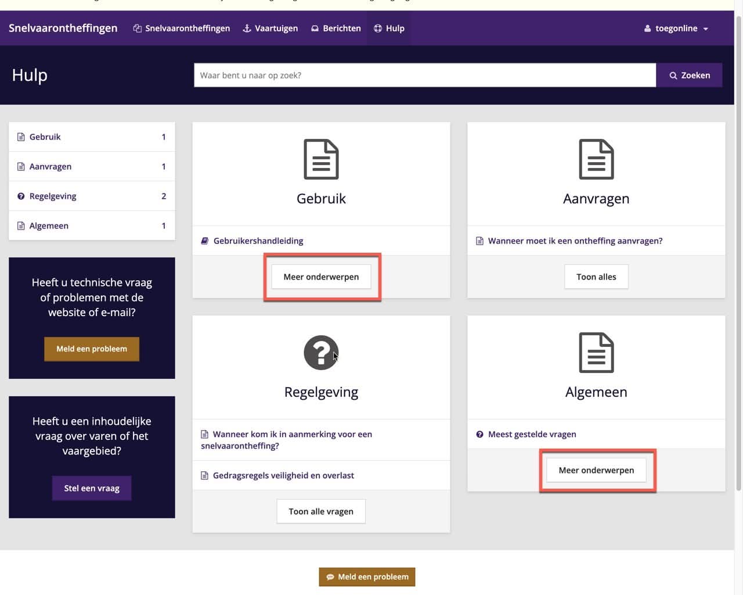Click Toon alle vragen button
Image resolution: width=743 pixels, height=595 pixels.
pyautogui.click(x=321, y=511)
